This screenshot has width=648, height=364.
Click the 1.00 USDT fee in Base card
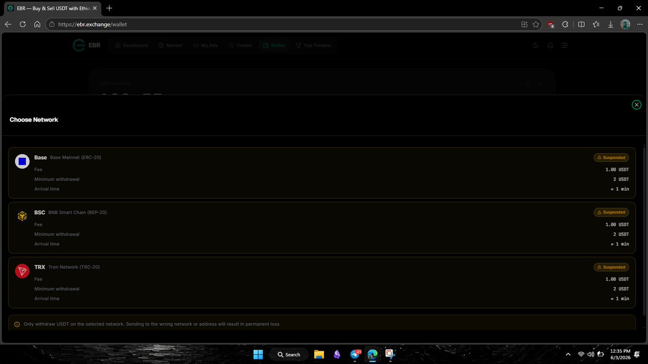click(617, 169)
